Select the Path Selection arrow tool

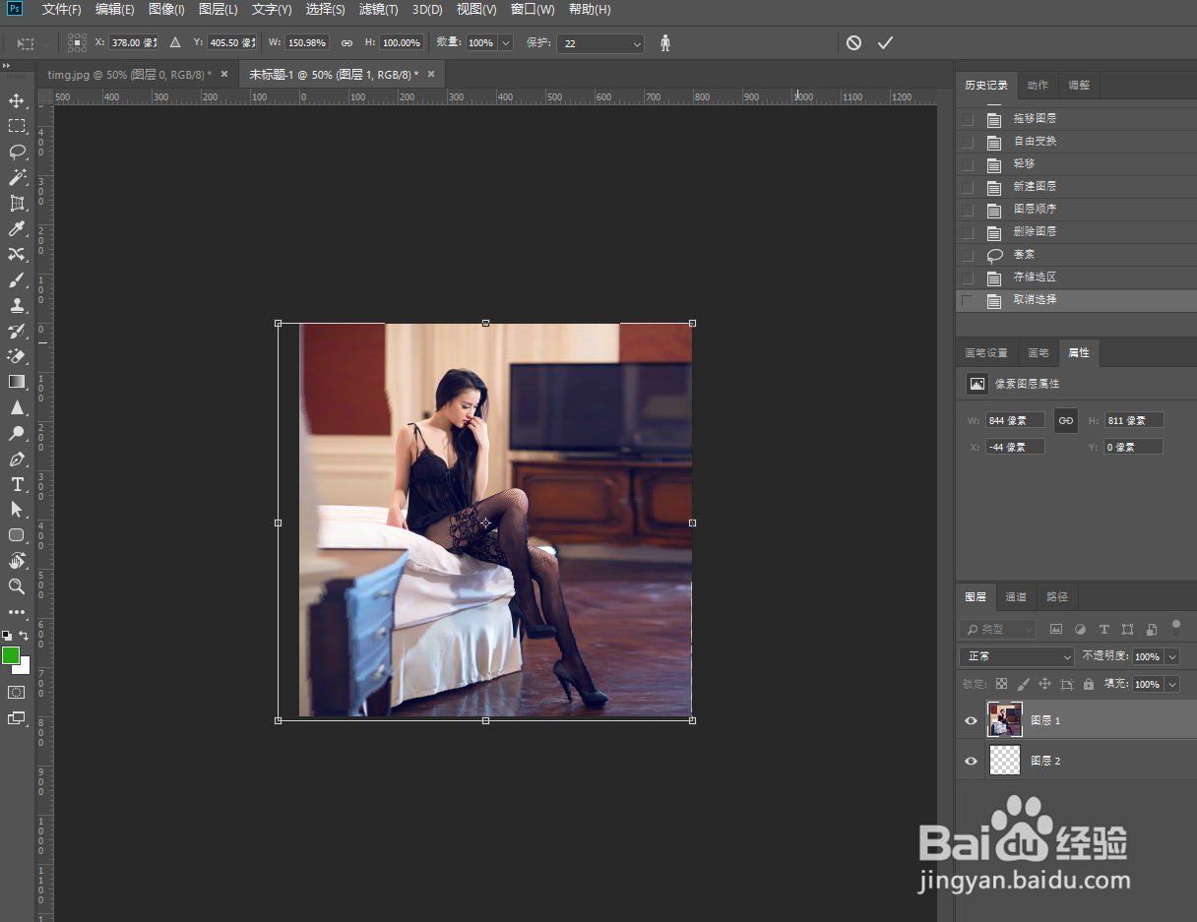(17, 509)
